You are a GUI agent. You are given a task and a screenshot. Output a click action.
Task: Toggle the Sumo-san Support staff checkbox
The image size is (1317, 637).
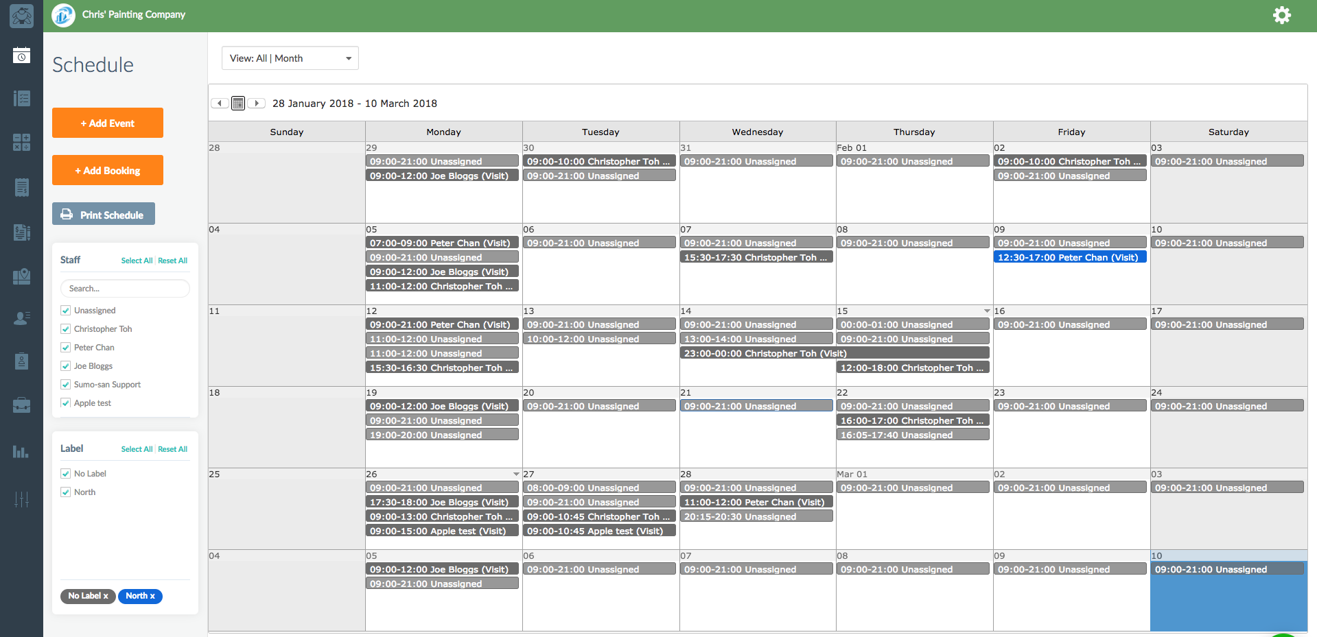pos(66,385)
